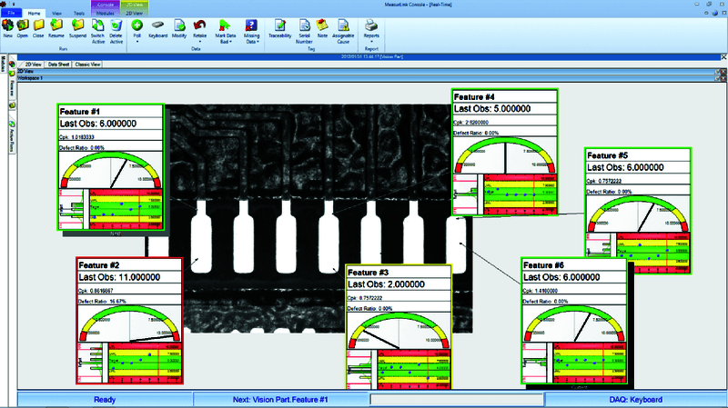The image size is (728, 408).
Task: Select the 2D View document tab
Action: point(33,65)
